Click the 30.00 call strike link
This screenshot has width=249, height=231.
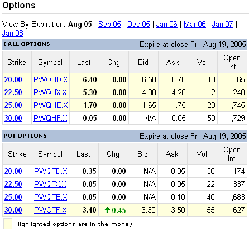click(13, 118)
